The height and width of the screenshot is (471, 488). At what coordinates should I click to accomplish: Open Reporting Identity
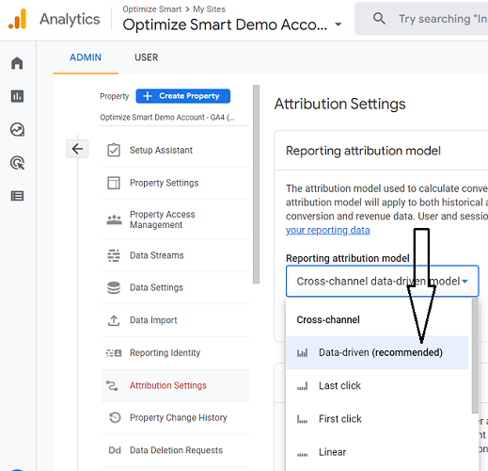175,353
